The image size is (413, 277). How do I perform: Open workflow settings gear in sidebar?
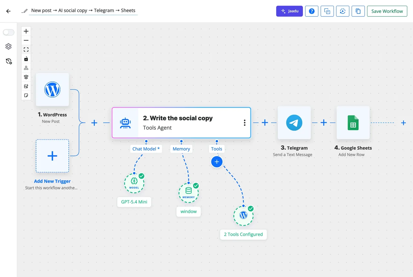(9, 46)
